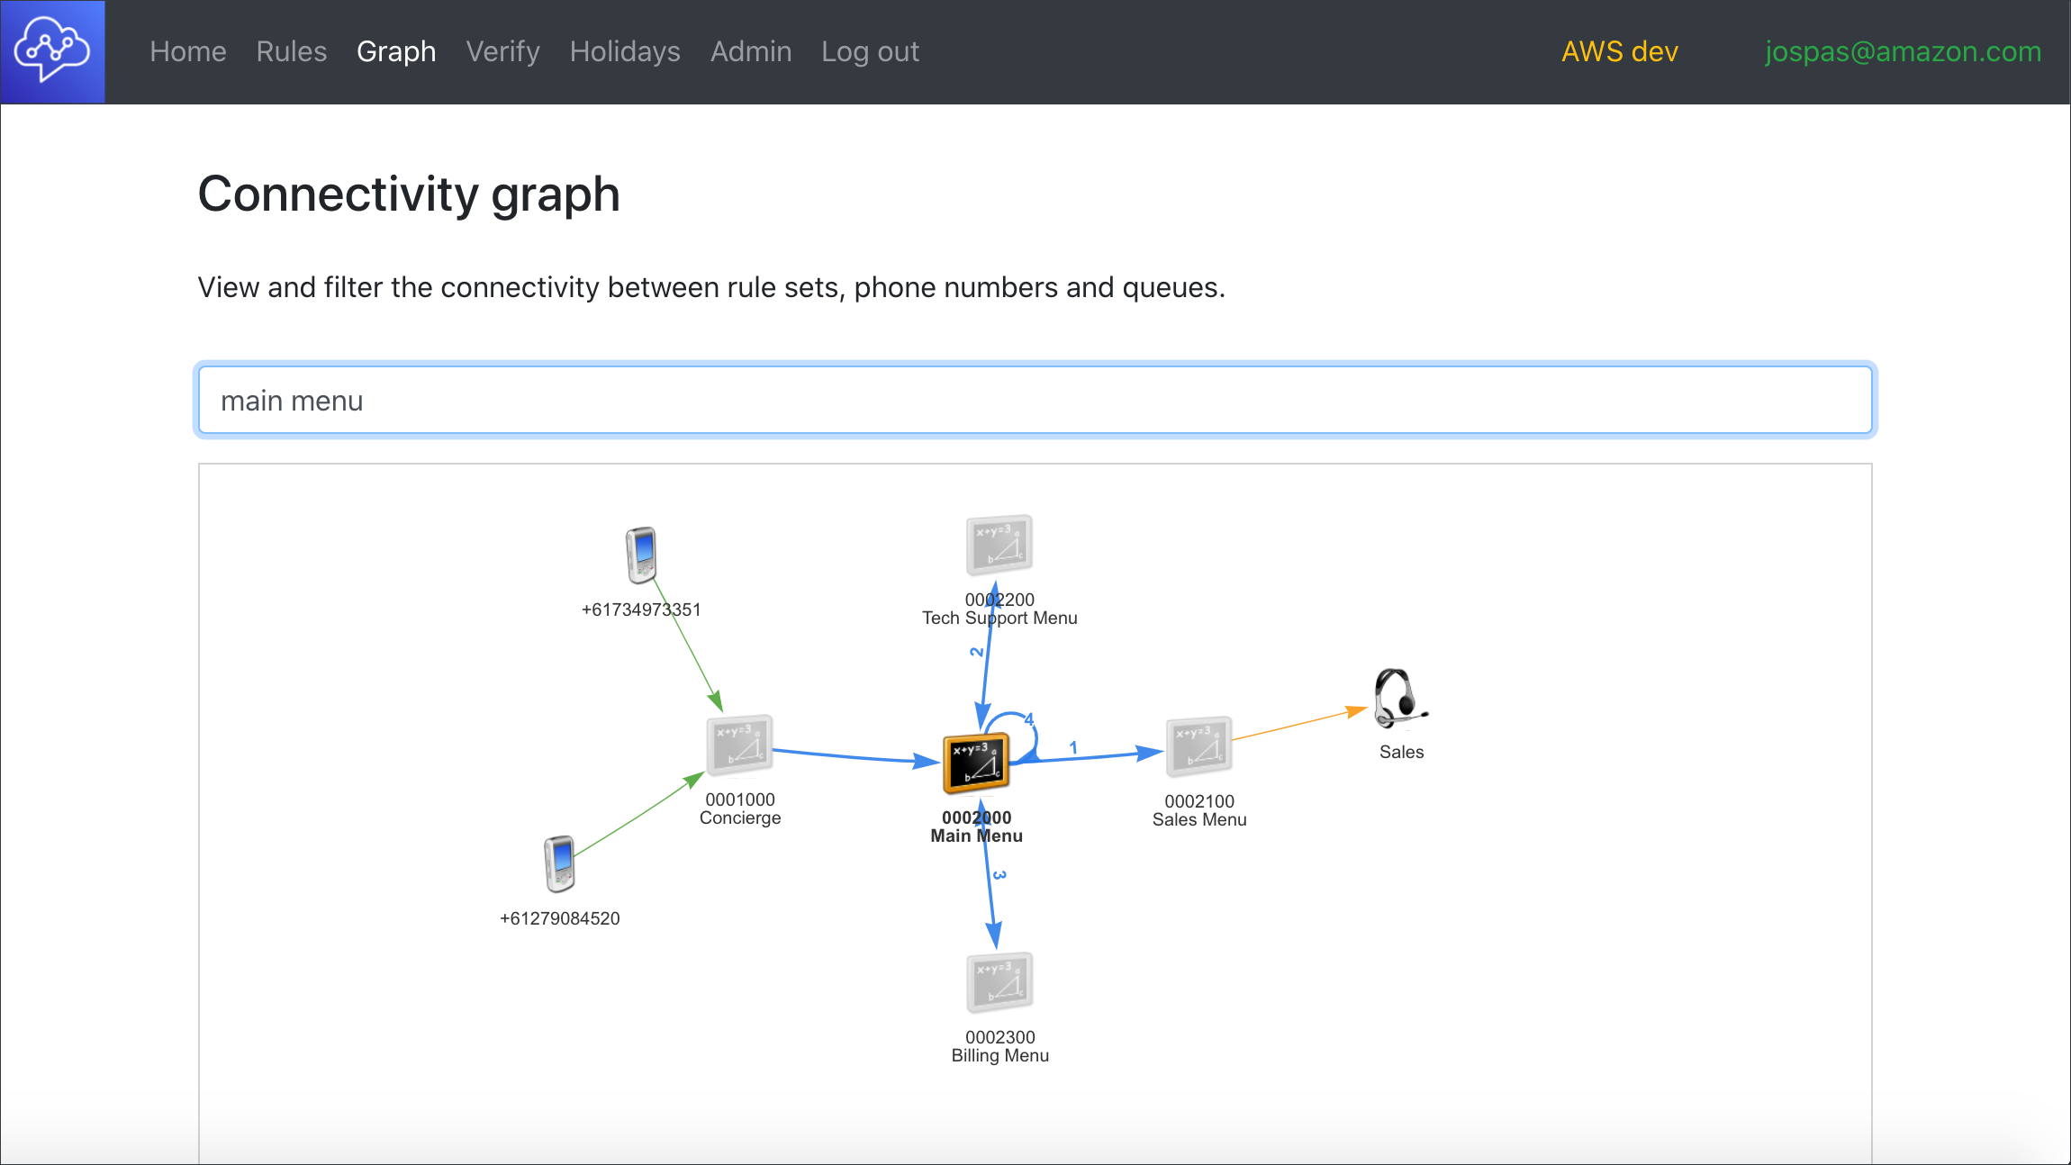
Task: Click the Log out link
Action: 870,51
